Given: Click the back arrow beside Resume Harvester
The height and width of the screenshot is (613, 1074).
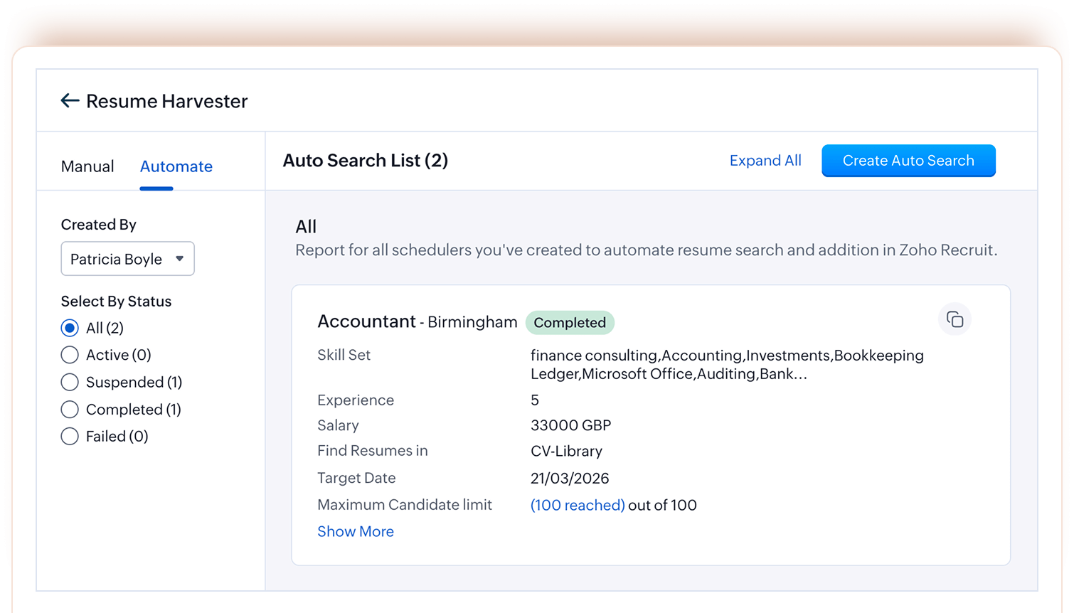Looking at the screenshot, I should [69, 100].
